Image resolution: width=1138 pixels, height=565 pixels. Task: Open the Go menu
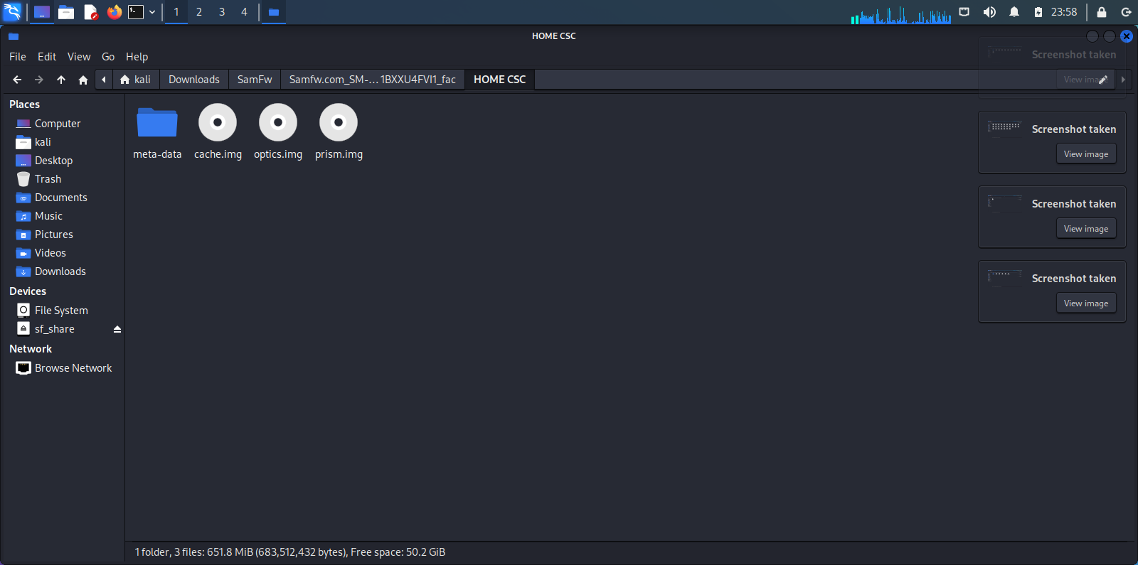(108, 57)
